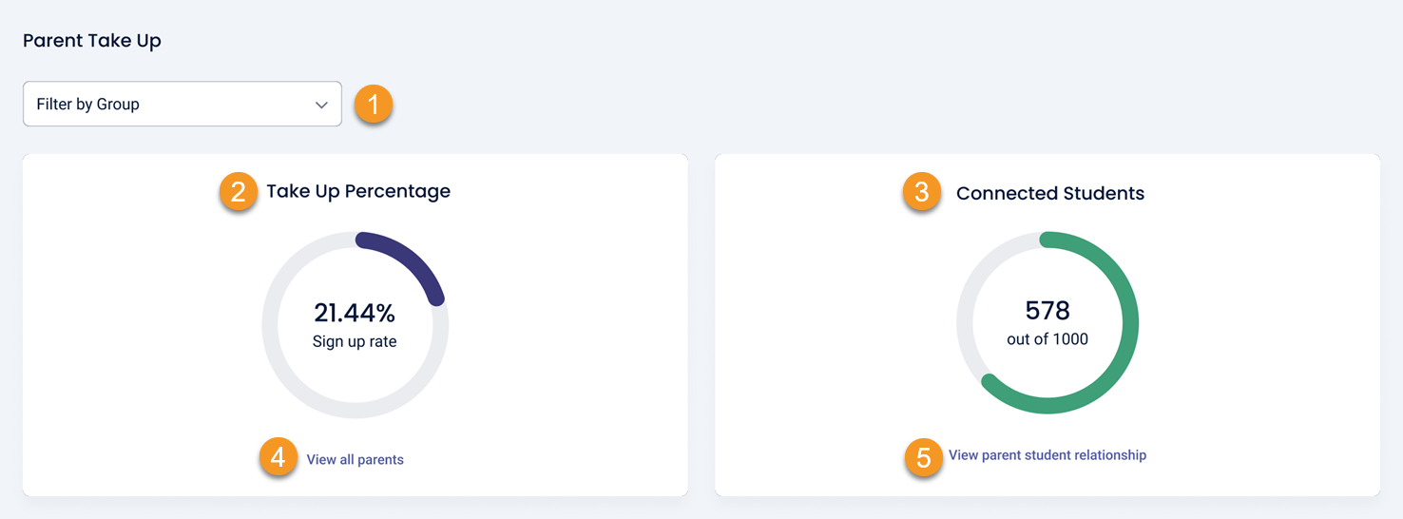Click the orange number 1 badge
This screenshot has height=519, width=1403.
tap(374, 105)
